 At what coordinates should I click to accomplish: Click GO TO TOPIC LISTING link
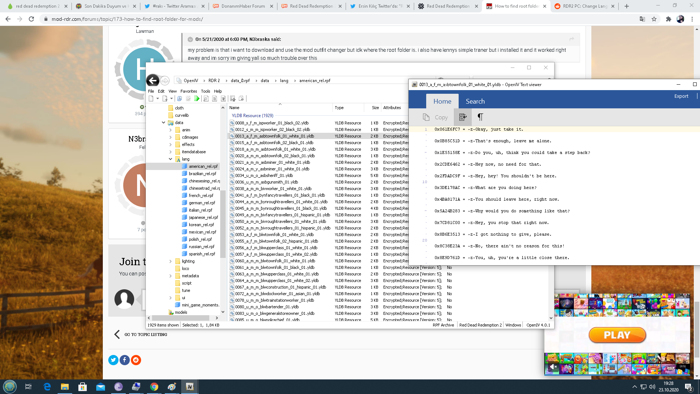click(x=145, y=335)
